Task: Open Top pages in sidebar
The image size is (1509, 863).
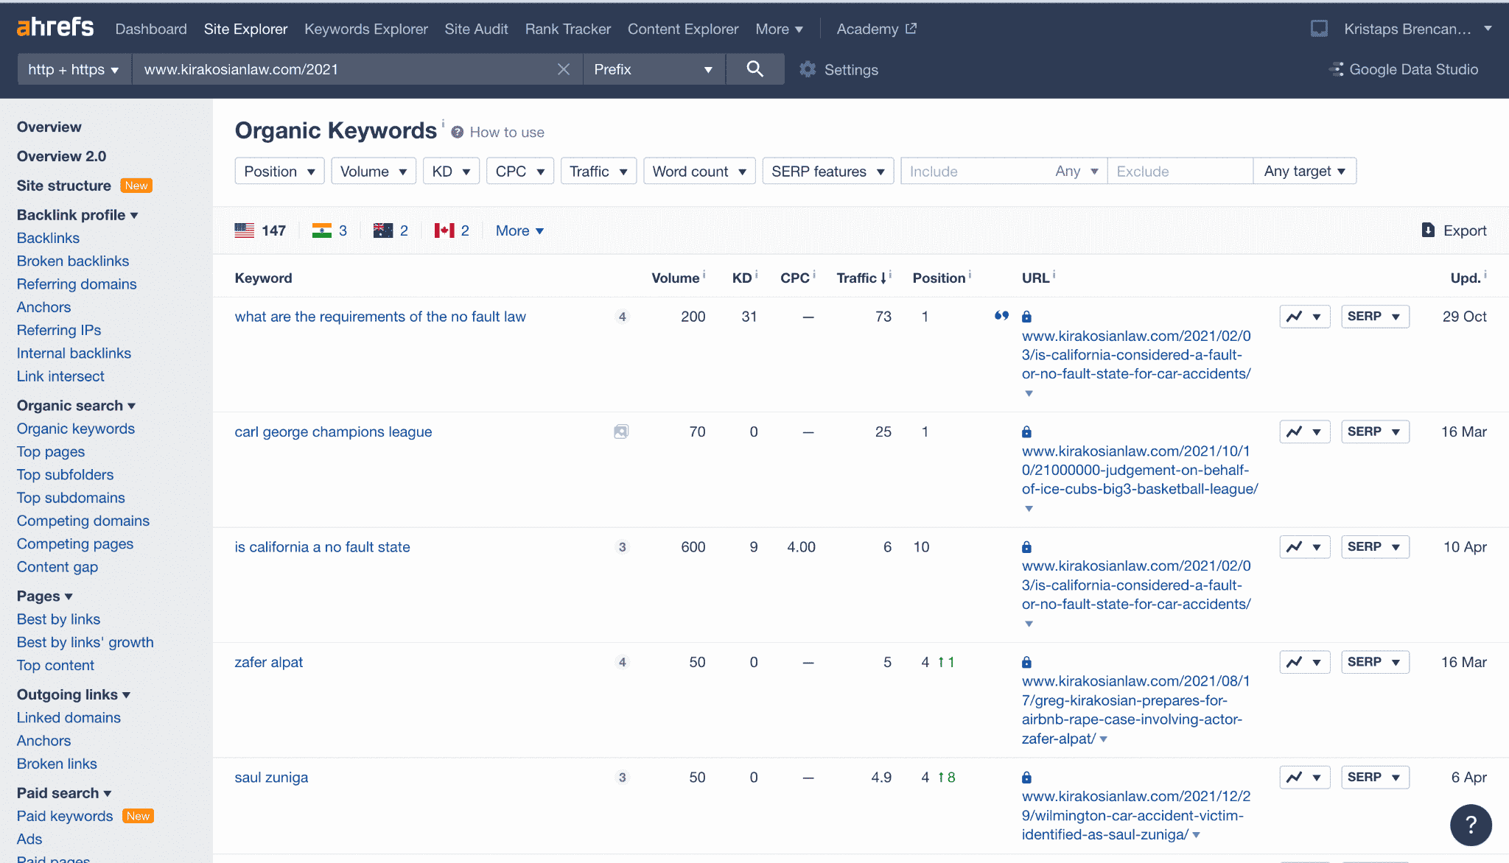Action: pyautogui.click(x=51, y=451)
